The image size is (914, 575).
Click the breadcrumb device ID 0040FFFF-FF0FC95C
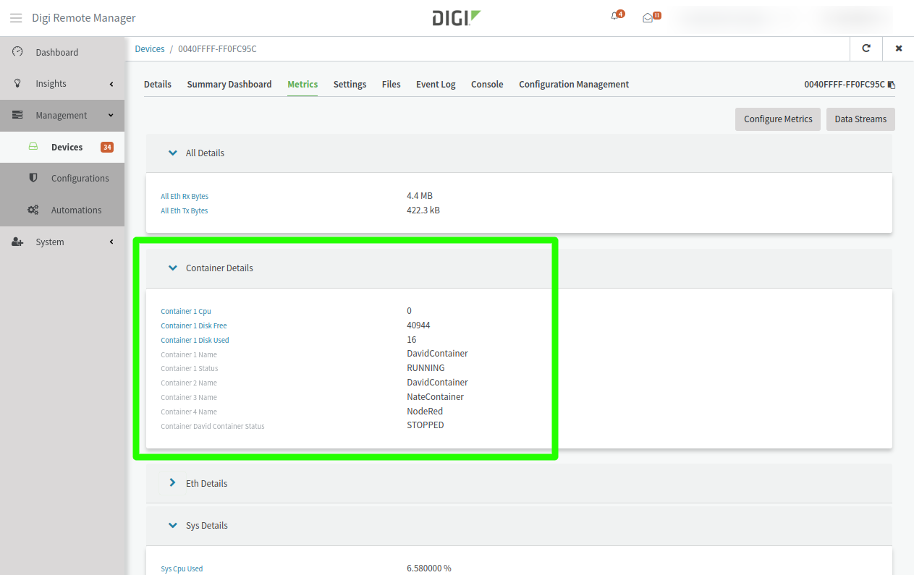[217, 48]
